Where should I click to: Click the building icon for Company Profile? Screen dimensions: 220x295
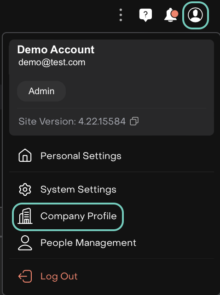[x=25, y=216]
